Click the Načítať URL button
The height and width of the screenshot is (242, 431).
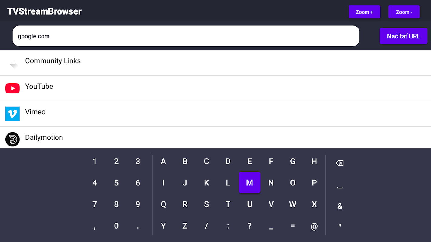(x=403, y=36)
